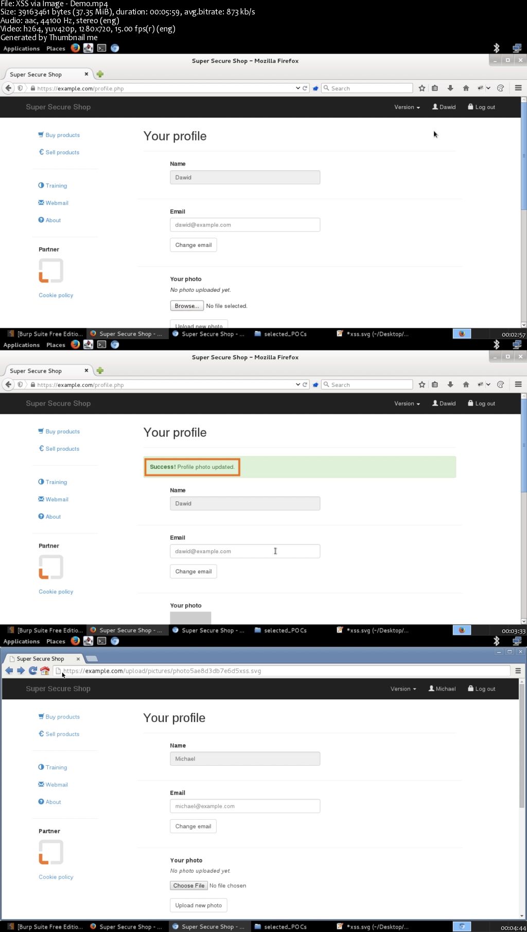Reload the page in 00:02:57 Firefox frame
The width and height of the screenshot is (527, 932).
[x=305, y=88]
